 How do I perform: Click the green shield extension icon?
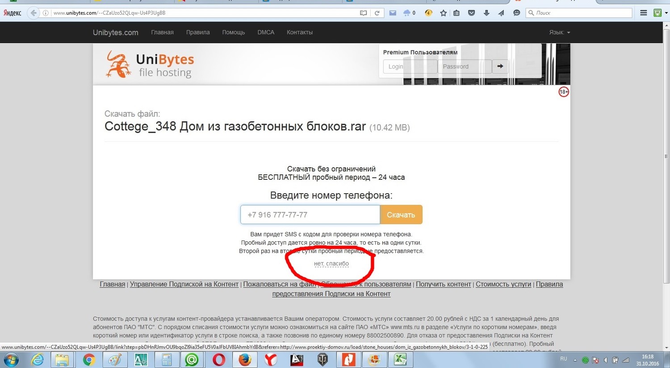[x=657, y=13]
